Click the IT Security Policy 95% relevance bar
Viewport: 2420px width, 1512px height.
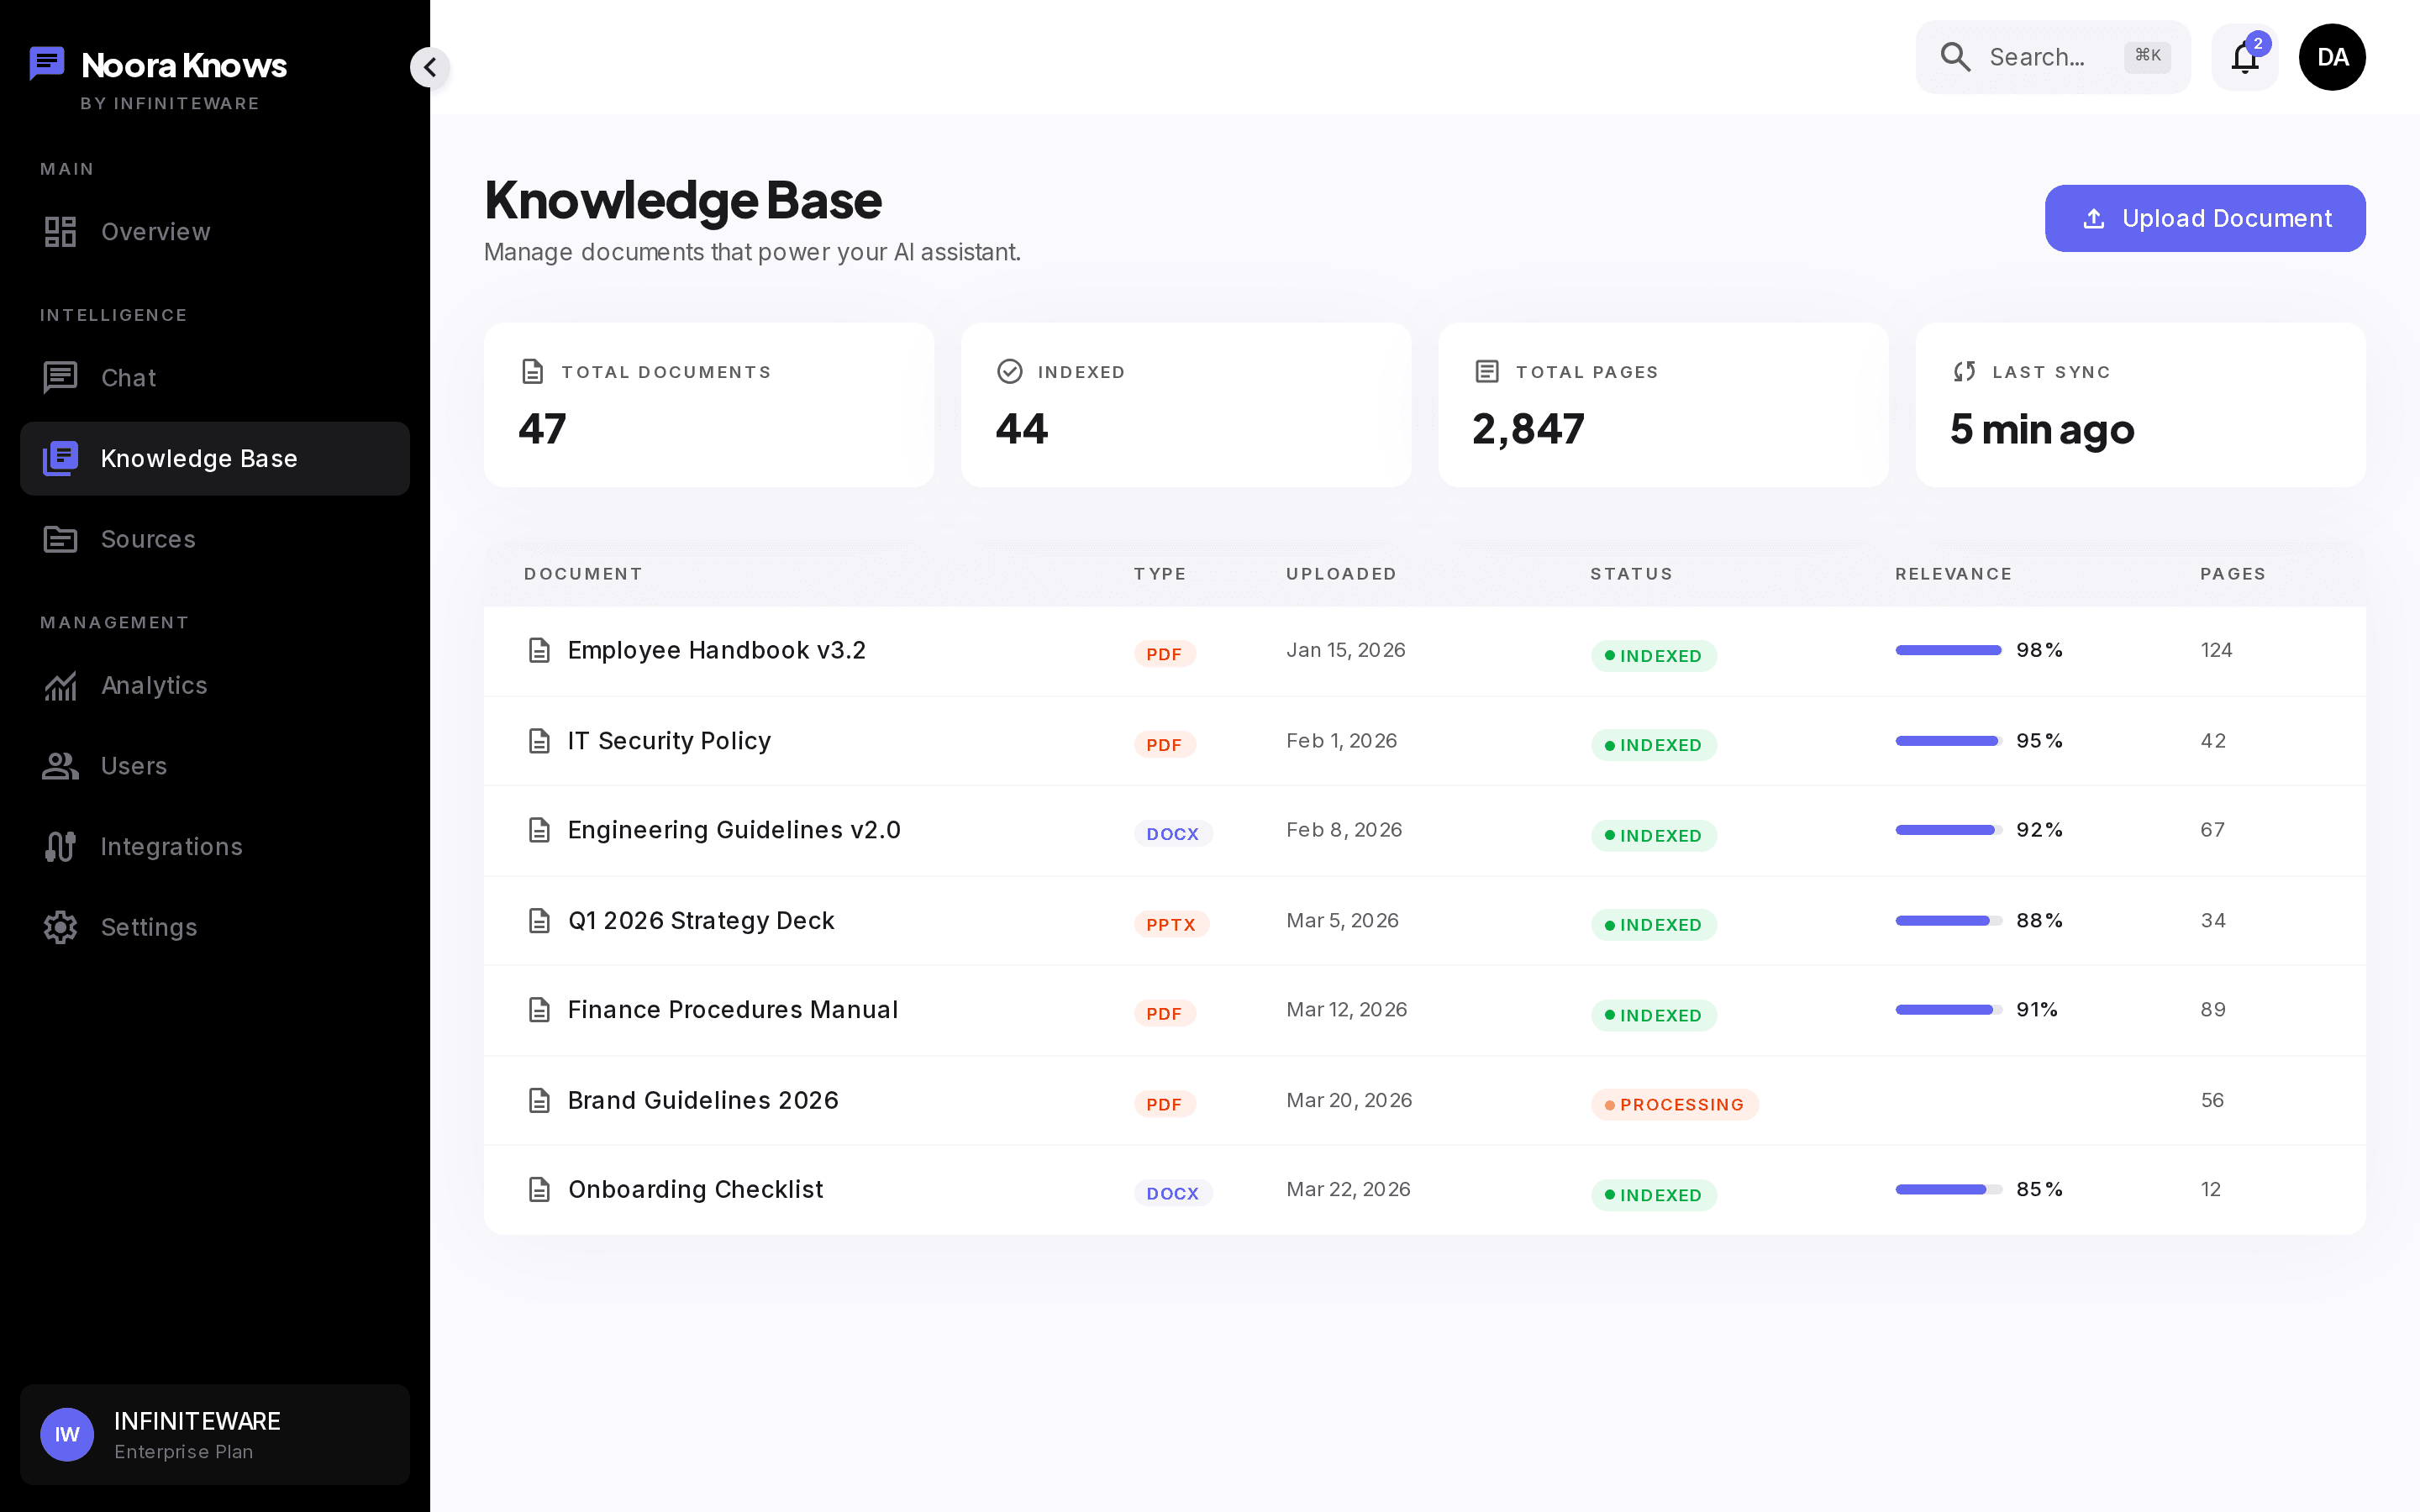point(1948,741)
